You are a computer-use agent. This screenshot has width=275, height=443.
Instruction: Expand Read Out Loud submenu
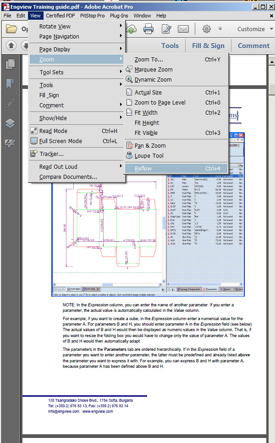[x=76, y=166]
